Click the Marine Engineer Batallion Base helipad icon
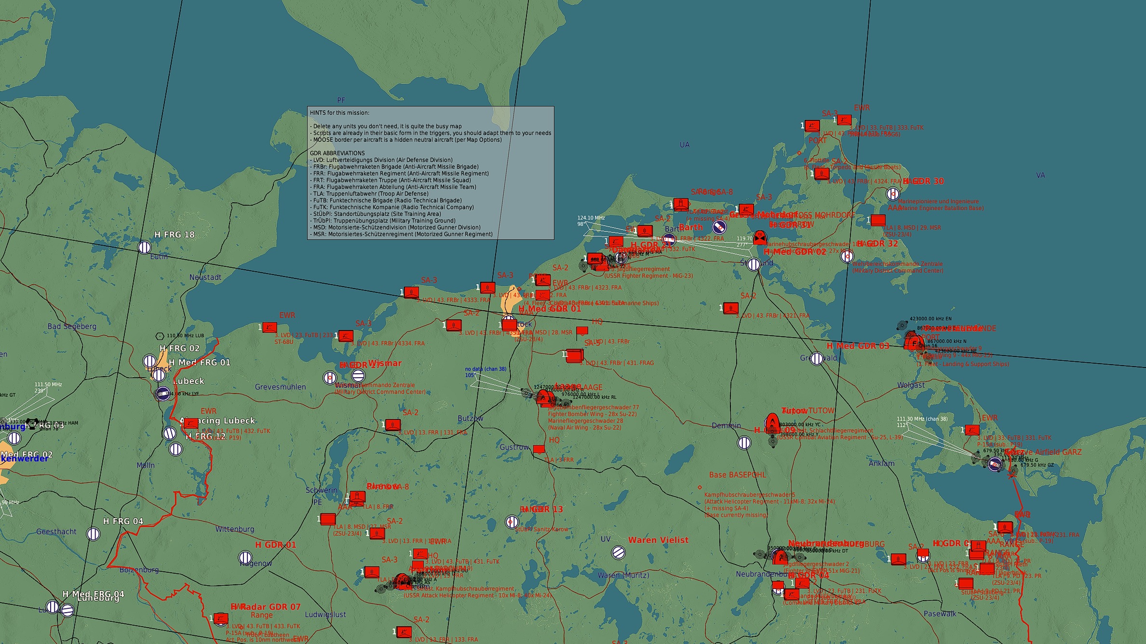This screenshot has height=644, width=1146. pyautogui.click(x=892, y=194)
